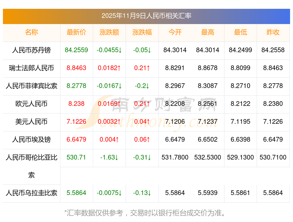Click the 名称 column header
This screenshot has width=293, height=222.
click(x=31, y=32)
